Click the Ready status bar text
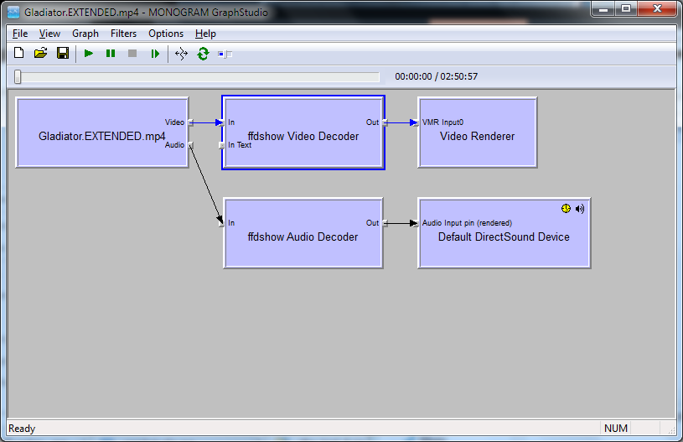Image resolution: width=683 pixels, height=442 pixels. coord(22,429)
